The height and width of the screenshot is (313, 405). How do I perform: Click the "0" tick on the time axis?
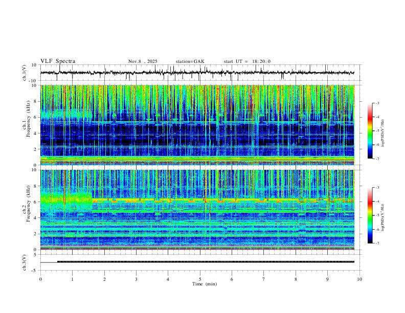pyautogui.click(x=40, y=279)
